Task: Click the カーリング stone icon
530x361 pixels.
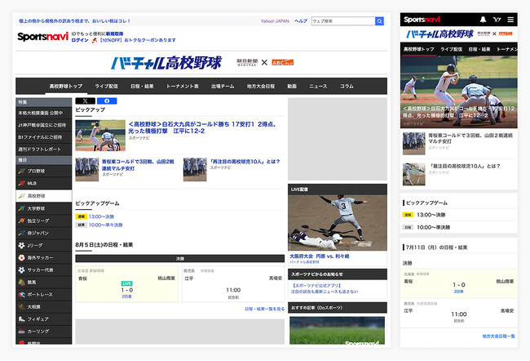Action: (x=22, y=332)
